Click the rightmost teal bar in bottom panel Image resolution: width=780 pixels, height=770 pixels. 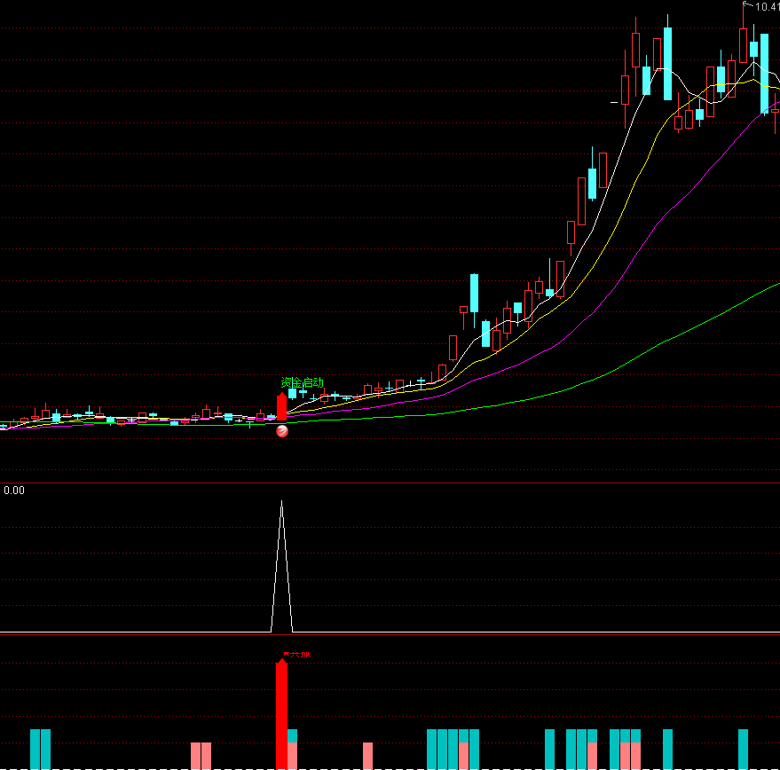point(744,749)
